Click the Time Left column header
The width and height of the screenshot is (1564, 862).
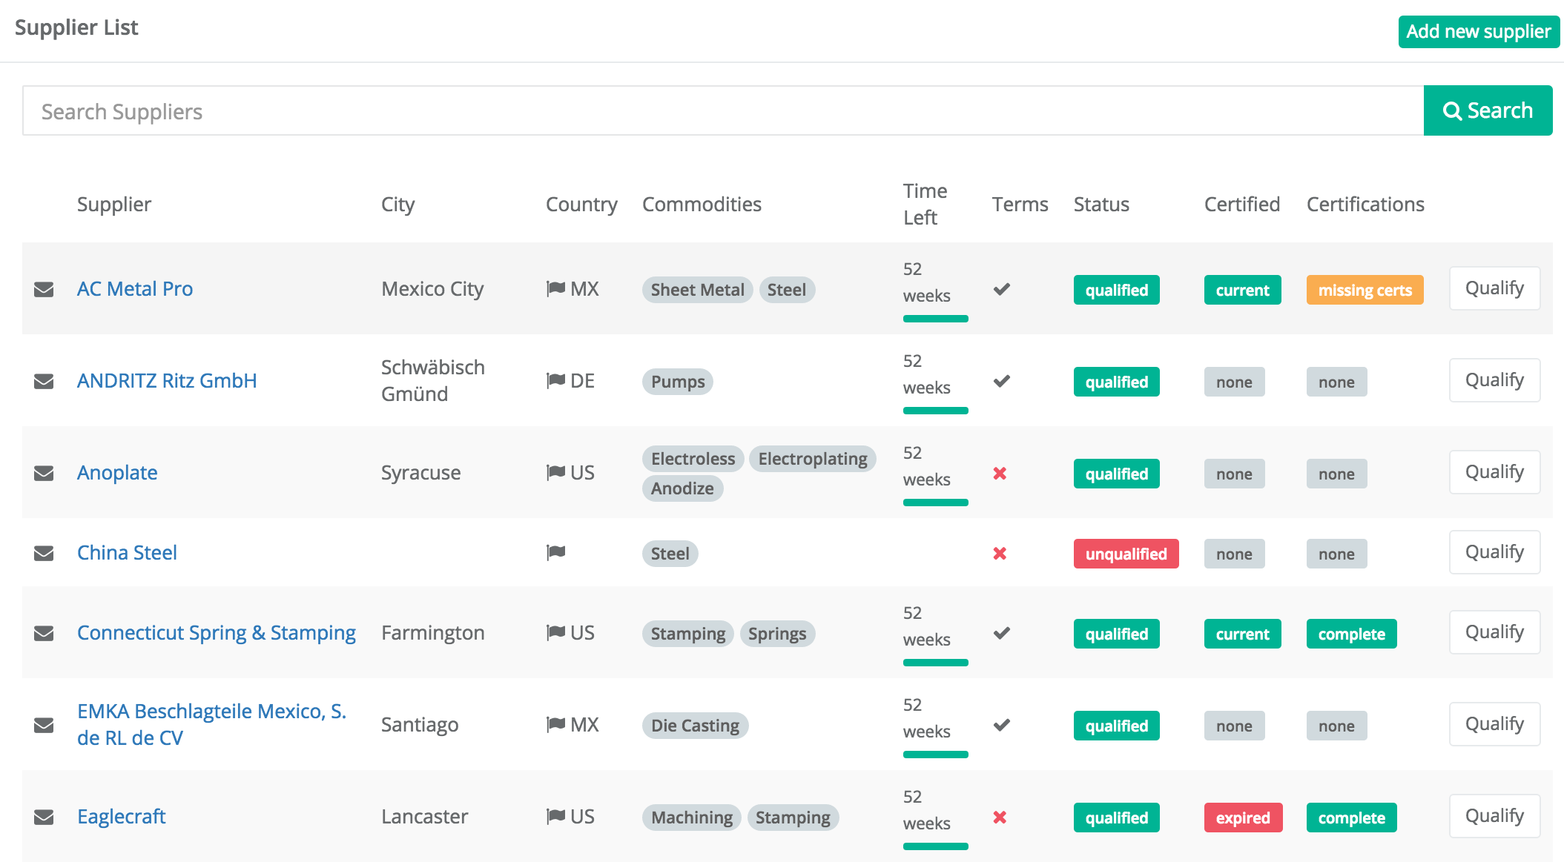point(925,204)
